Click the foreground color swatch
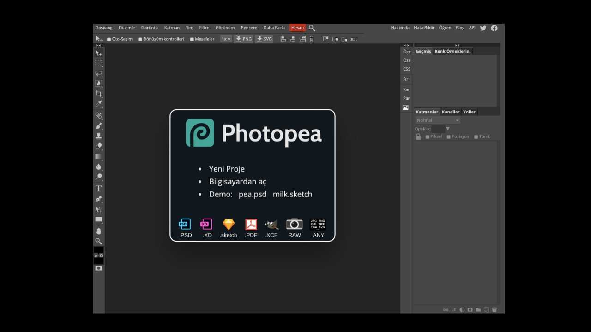 click(98, 250)
